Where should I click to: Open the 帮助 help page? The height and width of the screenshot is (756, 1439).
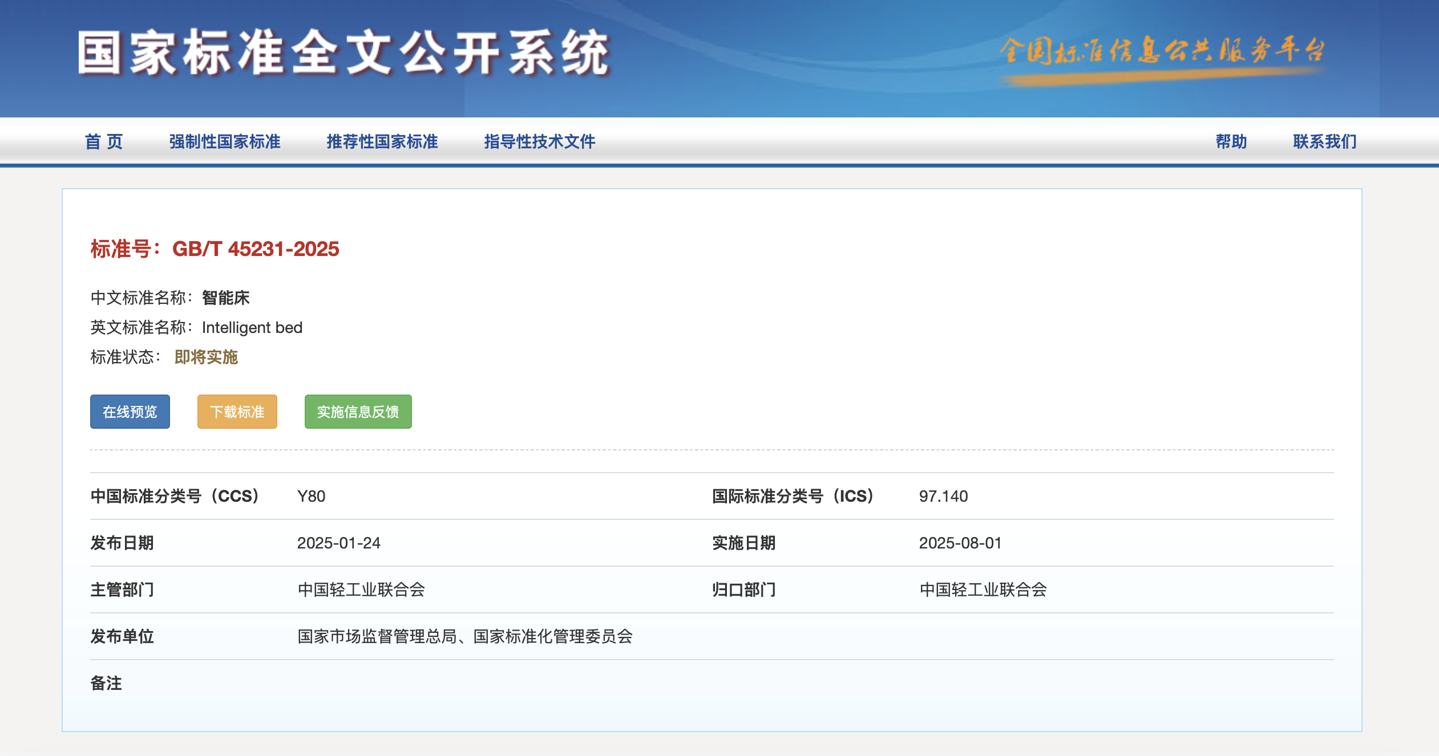[1231, 141]
